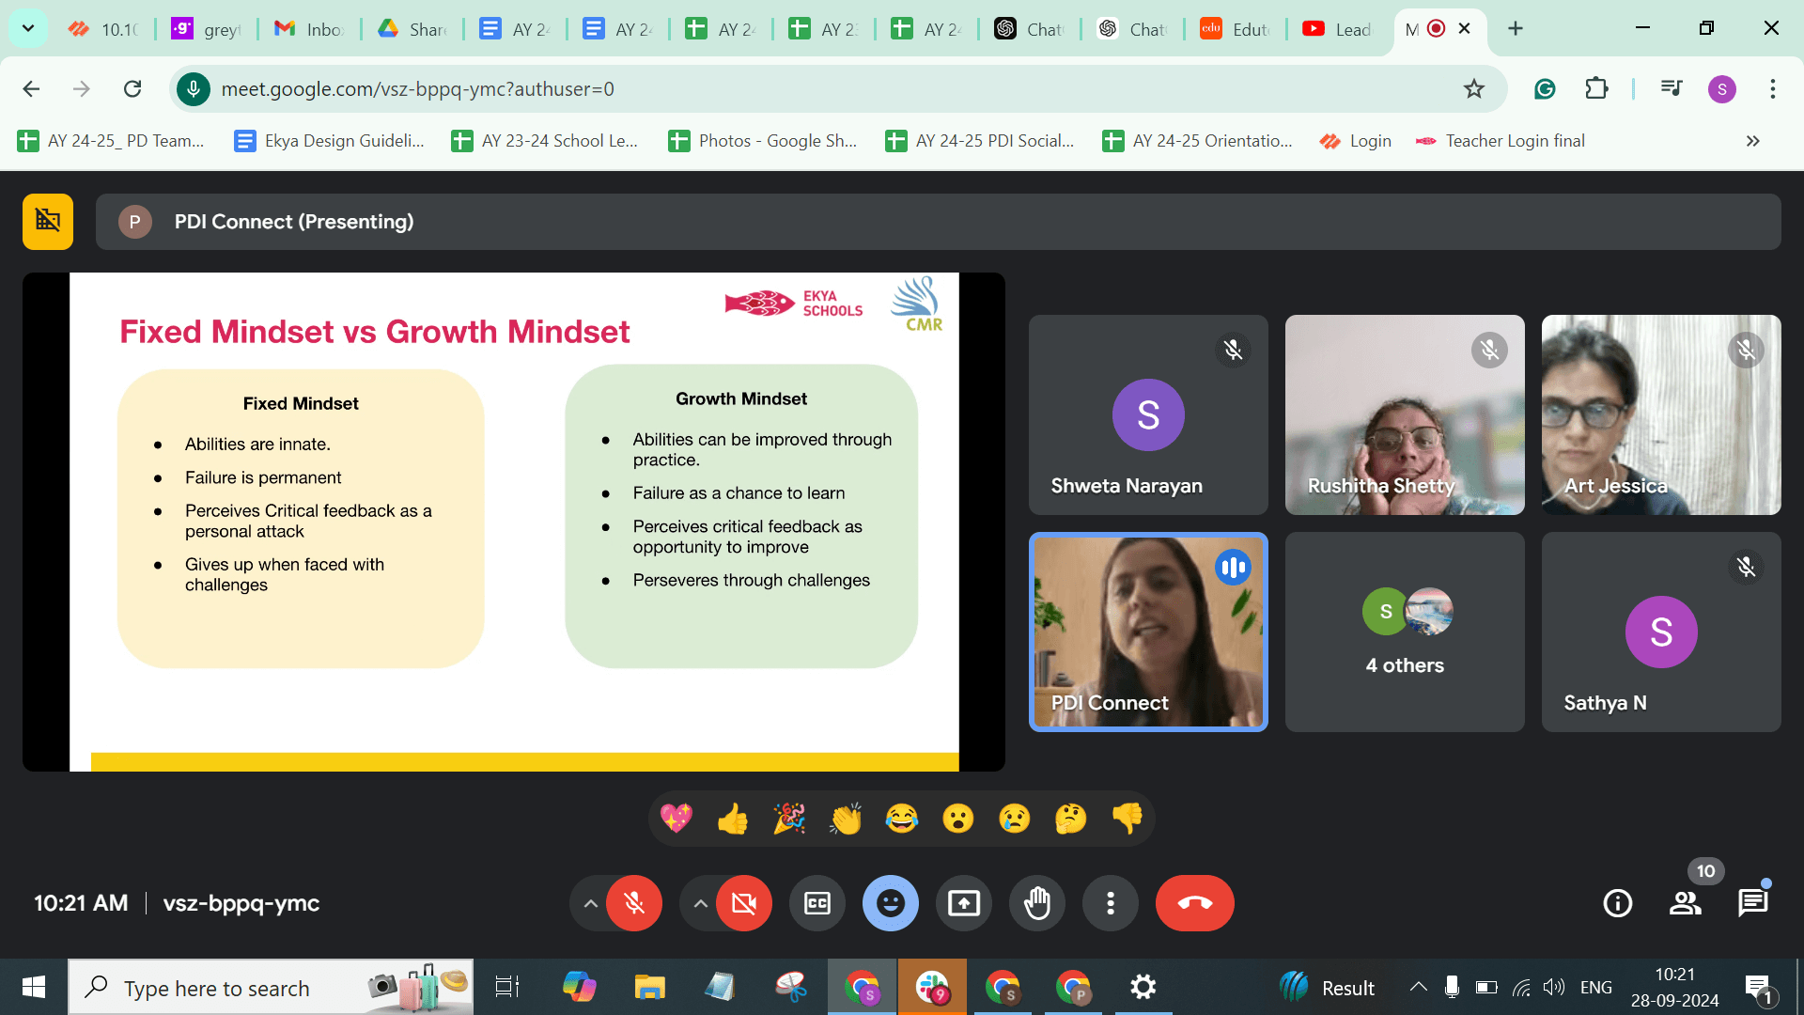Open Chrome three-dot menu
The height and width of the screenshot is (1015, 1804).
(x=1773, y=89)
